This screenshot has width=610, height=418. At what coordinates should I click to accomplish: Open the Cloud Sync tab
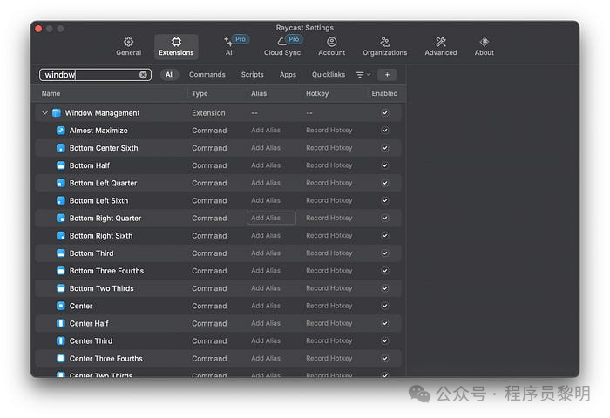[282, 46]
